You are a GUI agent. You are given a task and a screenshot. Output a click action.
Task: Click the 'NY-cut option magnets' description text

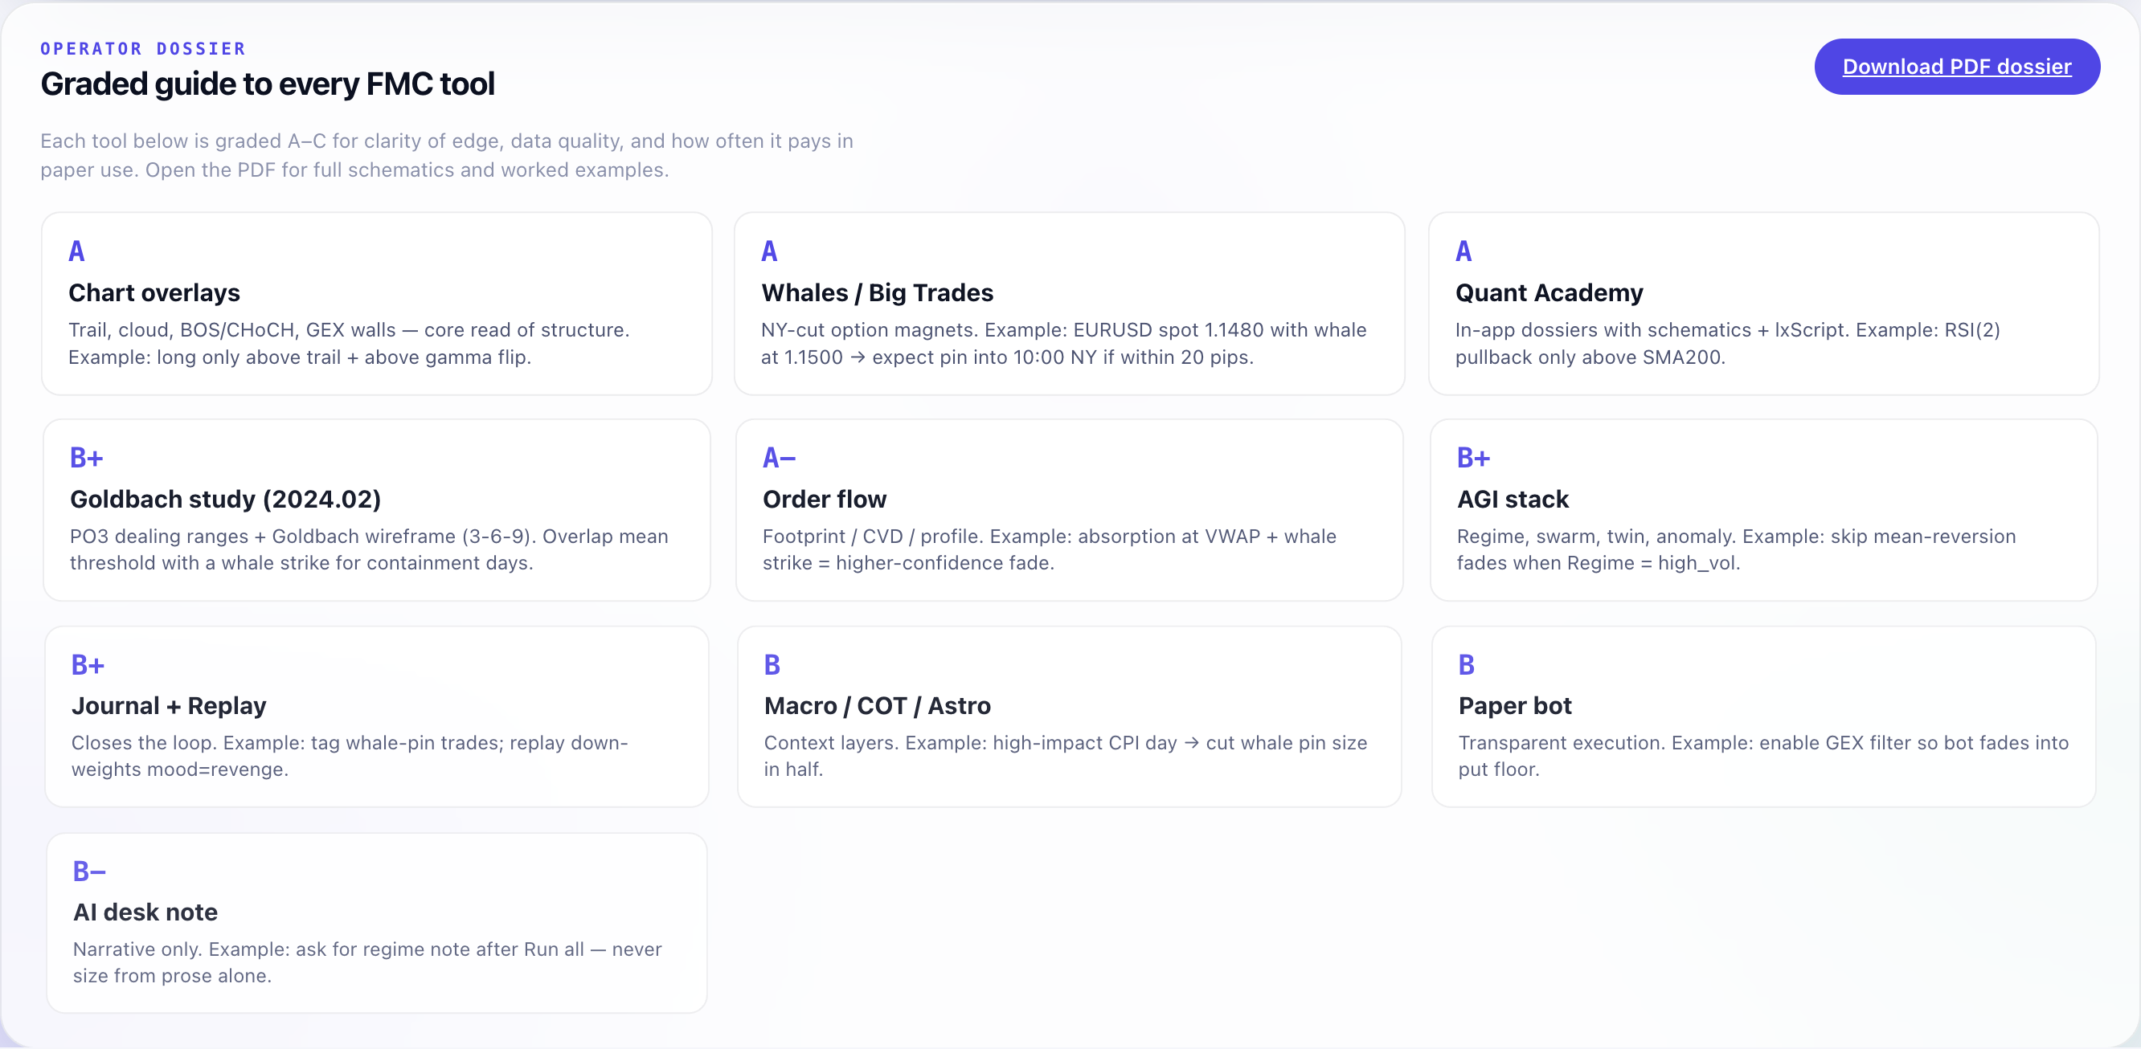pyautogui.click(x=1064, y=343)
